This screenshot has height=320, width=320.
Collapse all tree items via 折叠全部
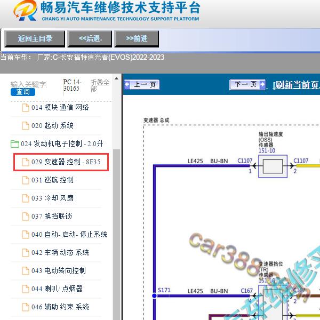tap(100, 85)
